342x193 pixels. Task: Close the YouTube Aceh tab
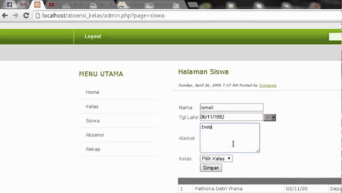111,5
